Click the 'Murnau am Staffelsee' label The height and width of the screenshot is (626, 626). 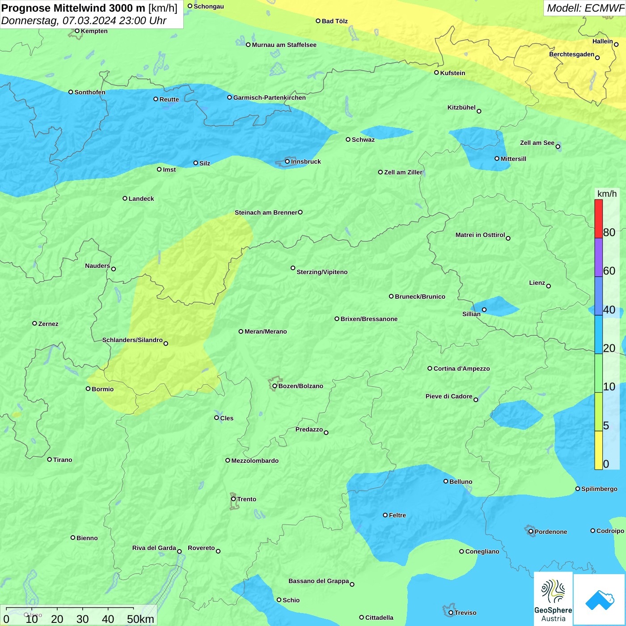pos(284,45)
